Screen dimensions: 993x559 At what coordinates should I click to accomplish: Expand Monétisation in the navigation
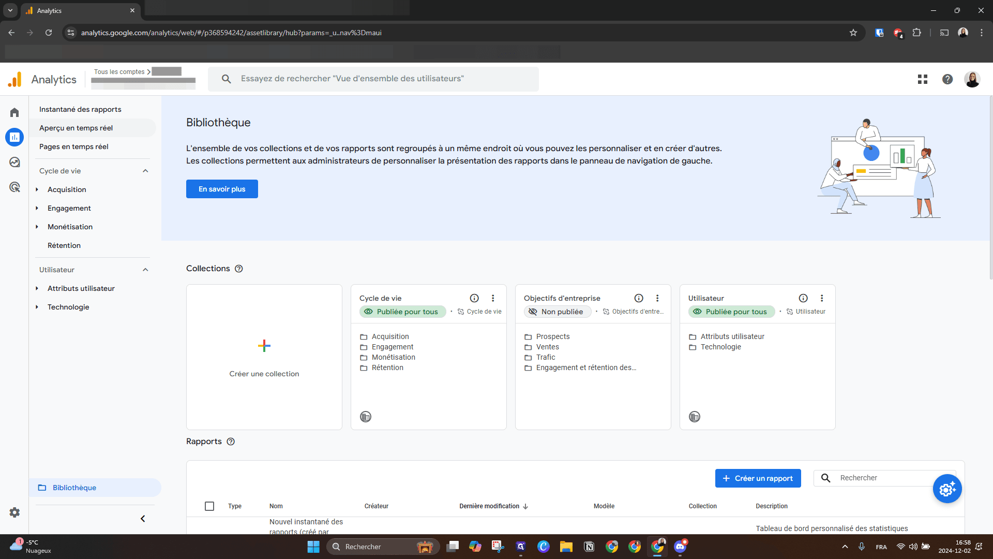click(37, 227)
